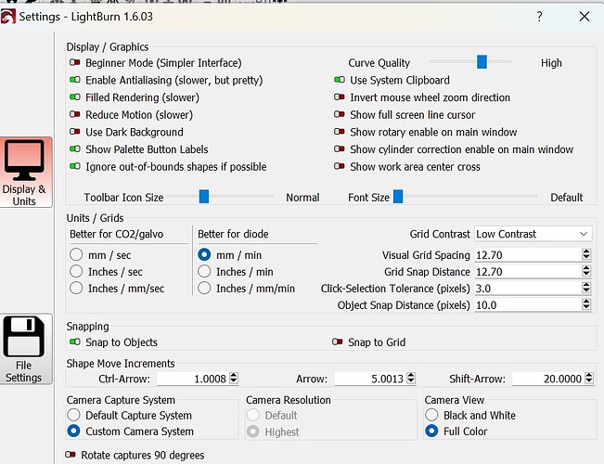Toggle Beginner Mode (Simpler Interface)
The height and width of the screenshot is (464, 604).
(x=75, y=62)
